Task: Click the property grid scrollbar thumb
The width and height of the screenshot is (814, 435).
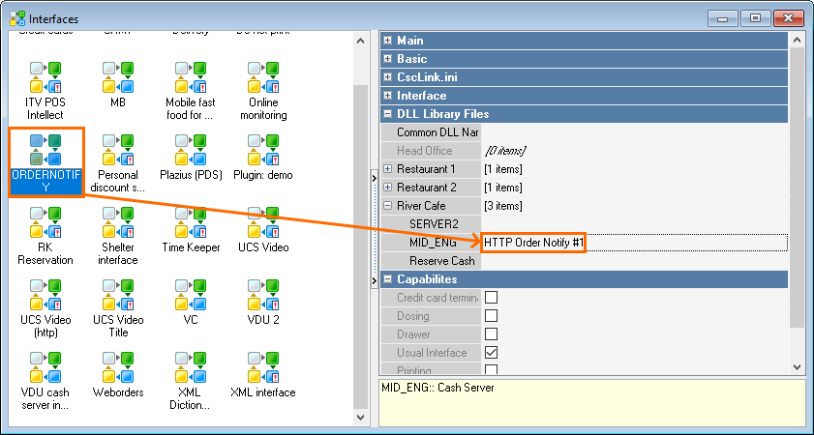Action: [x=798, y=188]
